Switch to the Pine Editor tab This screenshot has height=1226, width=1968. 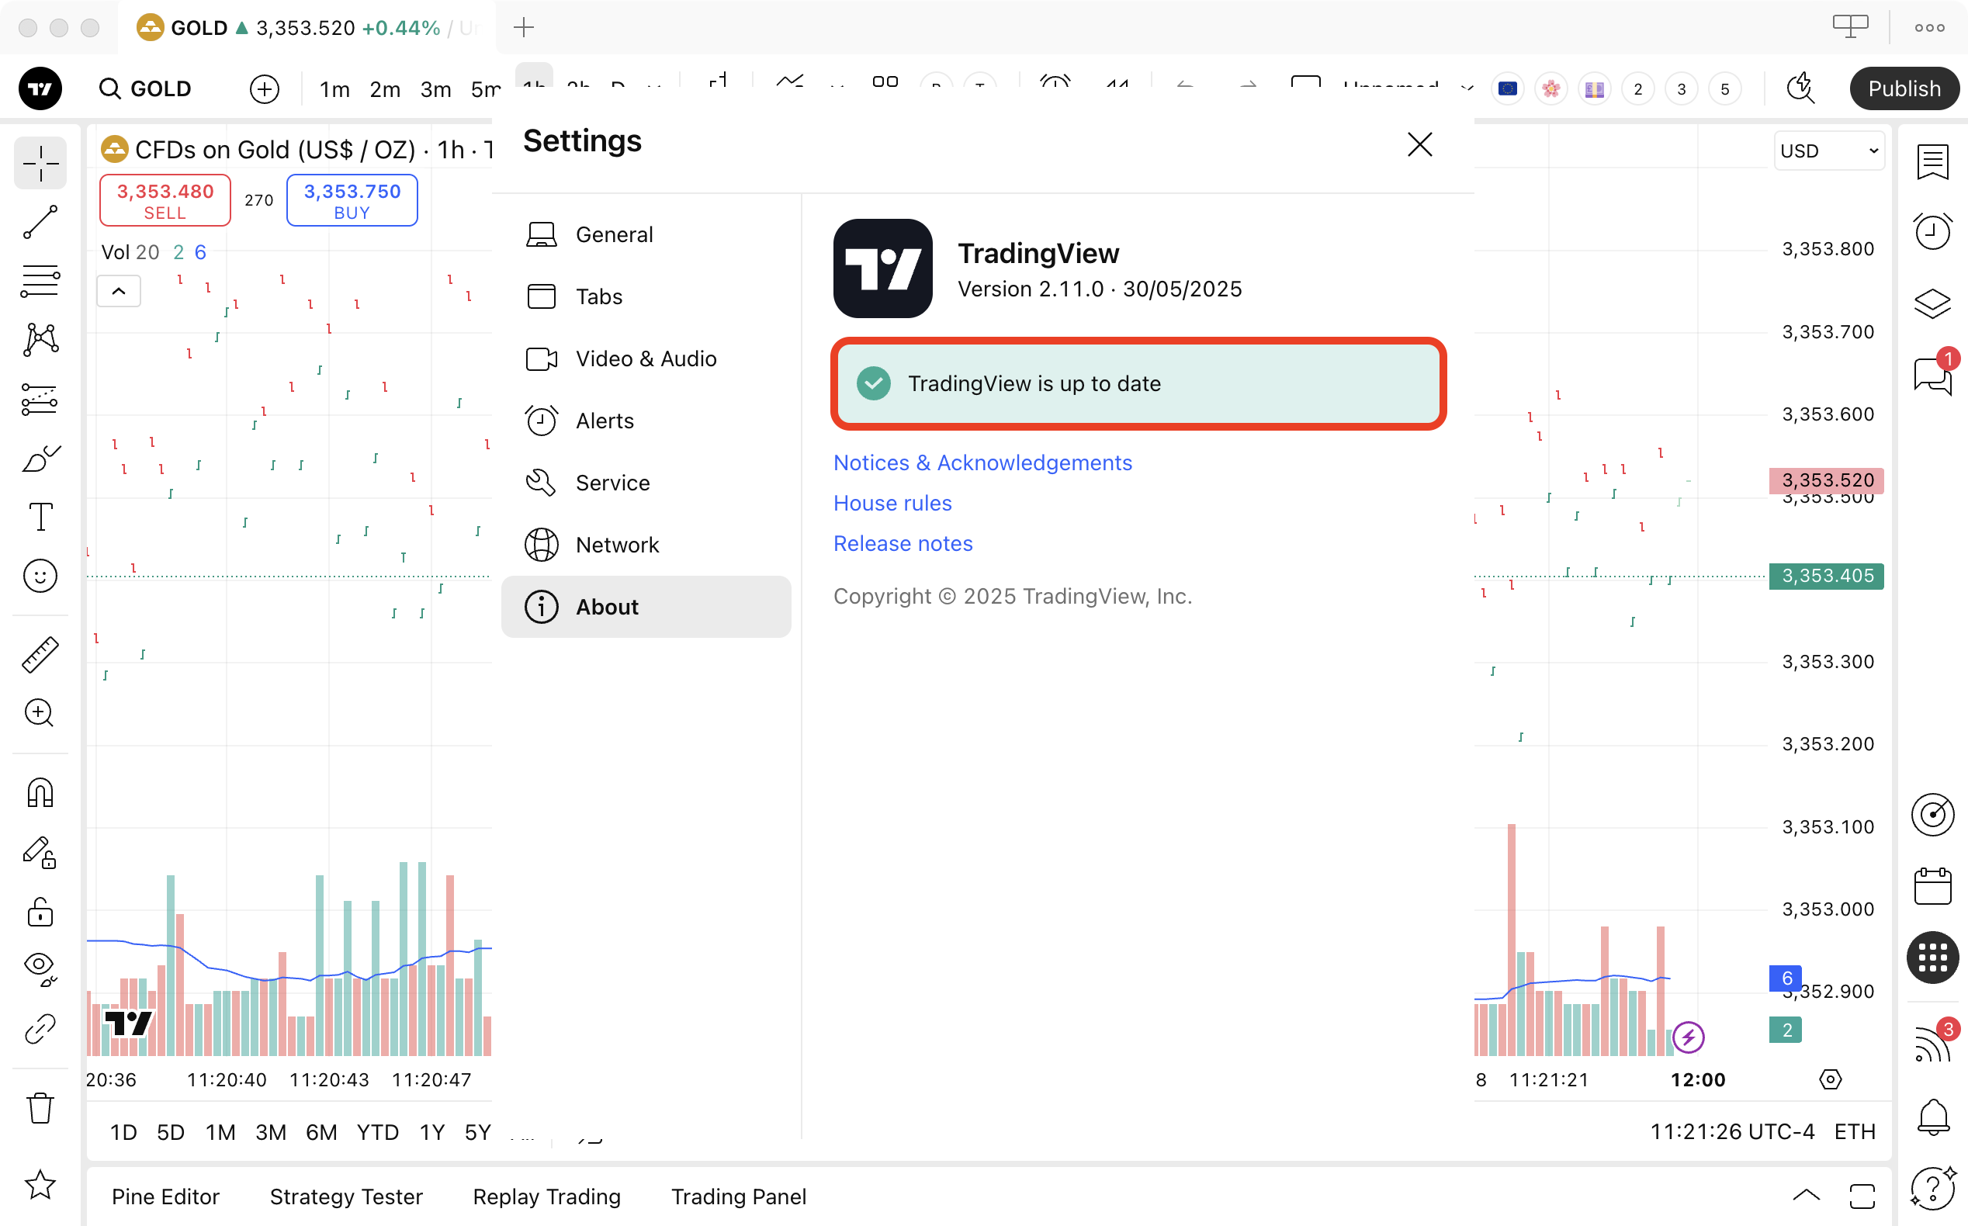click(165, 1197)
